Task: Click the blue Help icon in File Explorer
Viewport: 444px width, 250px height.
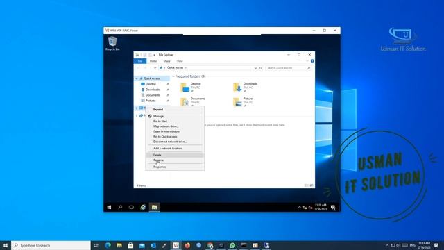Action: [312, 61]
